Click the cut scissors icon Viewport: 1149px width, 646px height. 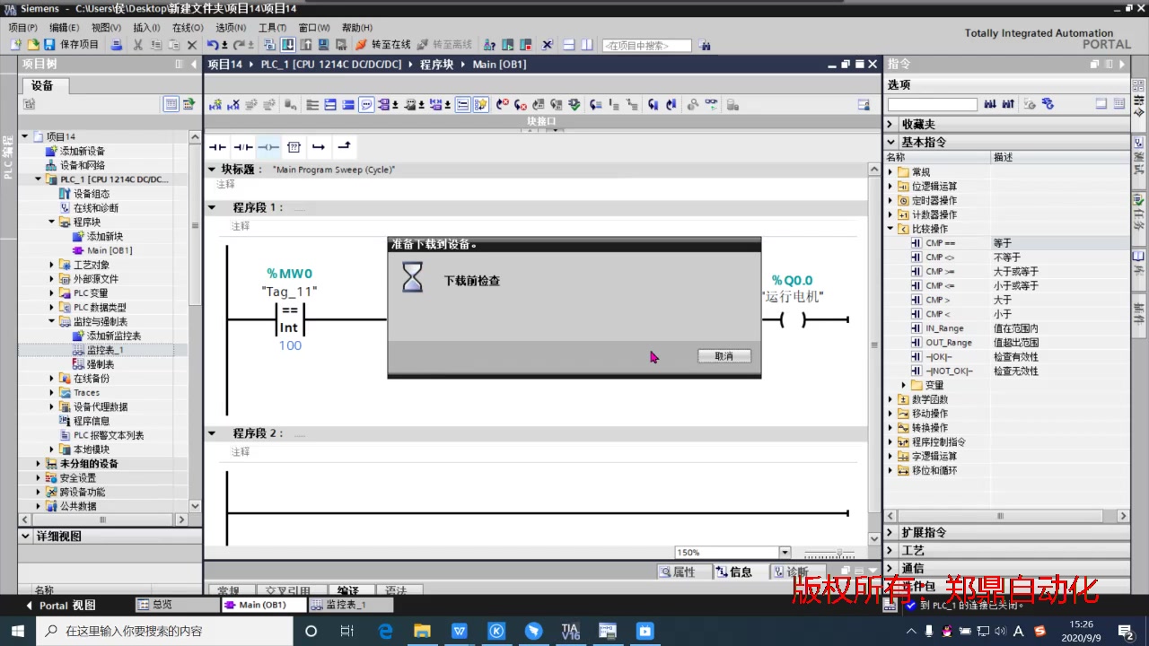point(137,44)
